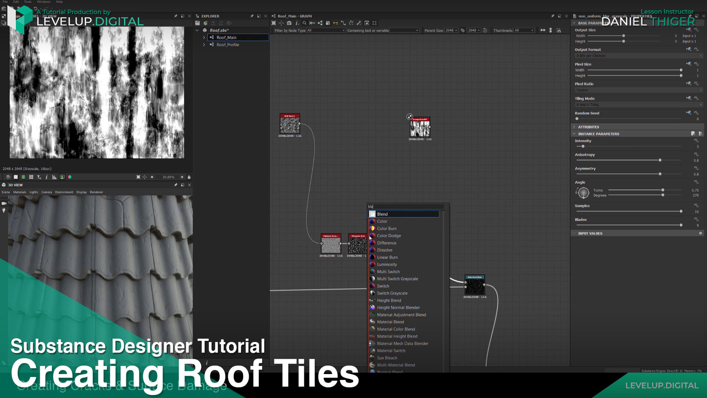Click the graph info icon
Image resolution: width=707 pixels, height=398 pixels.
pos(297,23)
